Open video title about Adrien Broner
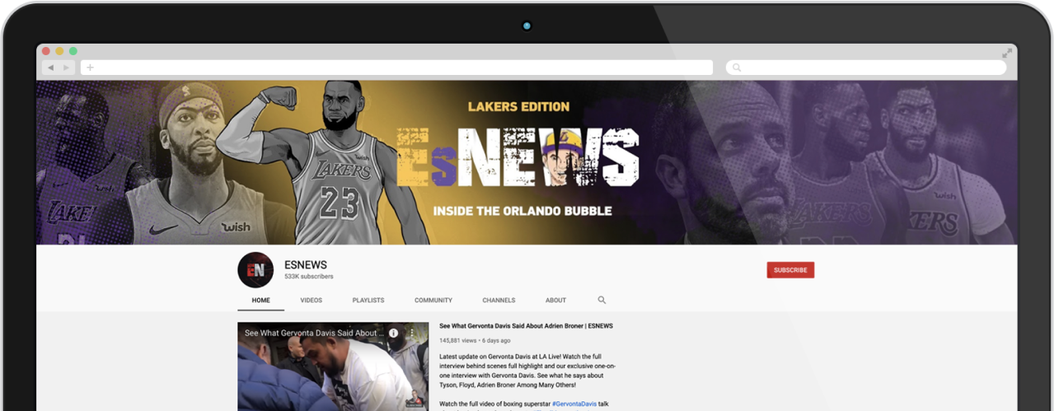The width and height of the screenshot is (1054, 411). tap(526, 326)
